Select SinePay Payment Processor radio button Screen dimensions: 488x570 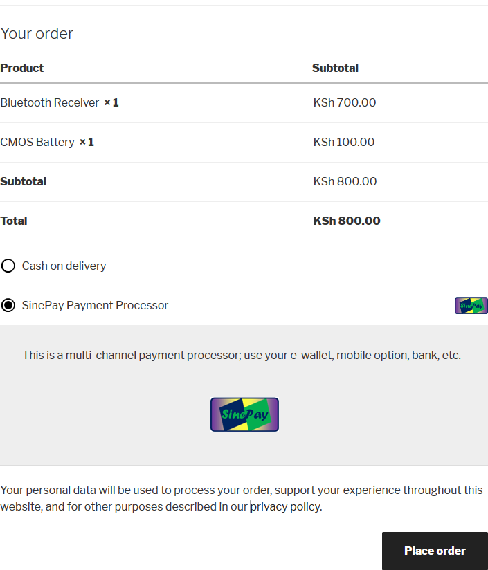[8, 305]
